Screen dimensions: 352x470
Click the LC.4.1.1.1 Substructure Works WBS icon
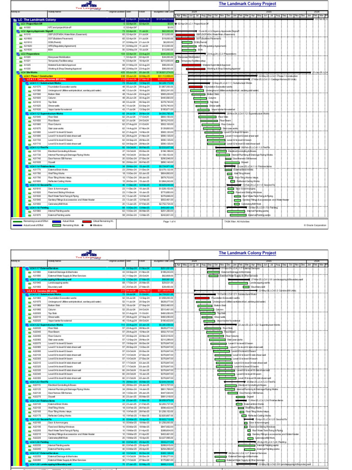point(27,83)
